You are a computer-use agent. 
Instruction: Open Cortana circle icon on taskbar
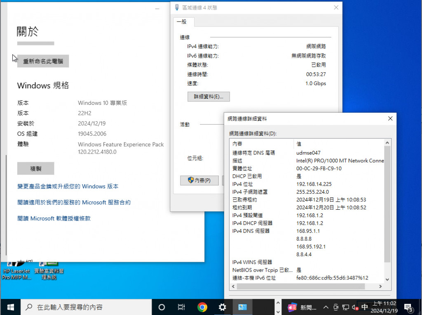coord(162,307)
